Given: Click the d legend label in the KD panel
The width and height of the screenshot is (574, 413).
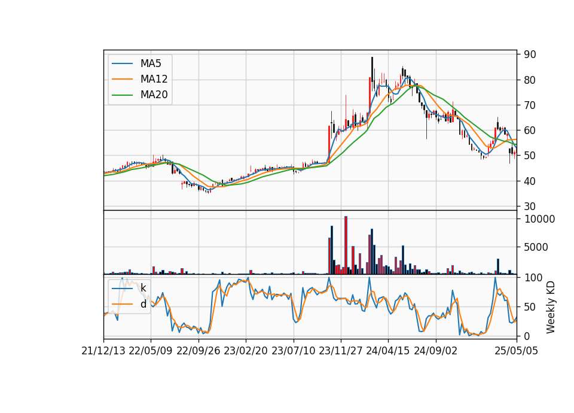Looking at the screenshot, I should 143,304.
